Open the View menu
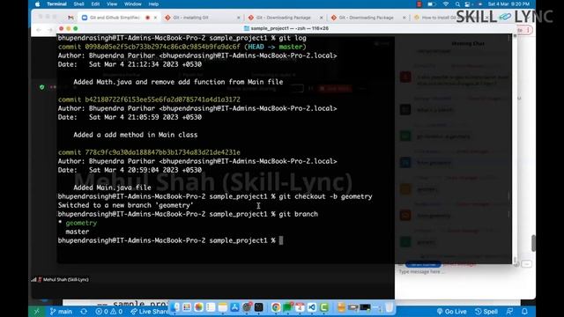 click(112, 4)
